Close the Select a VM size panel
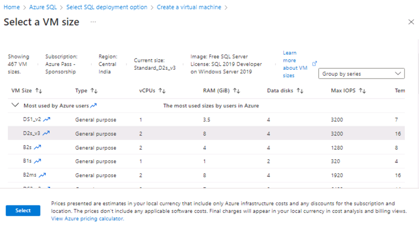Screen dimensions: 419x229 (x=411, y=22)
